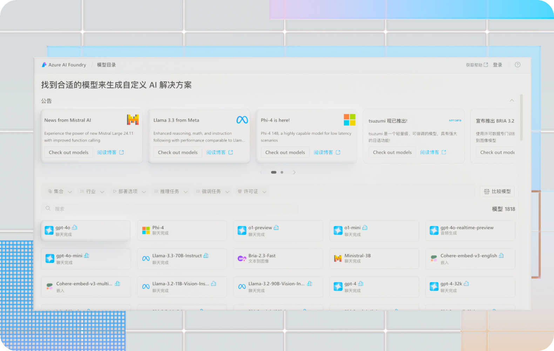Open the 部署选项 filter dropdown
The width and height of the screenshot is (554, 351).
129,191
